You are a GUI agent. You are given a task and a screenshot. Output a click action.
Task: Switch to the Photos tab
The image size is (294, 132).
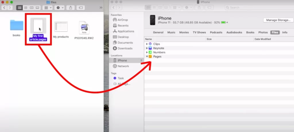pos(263,32)
